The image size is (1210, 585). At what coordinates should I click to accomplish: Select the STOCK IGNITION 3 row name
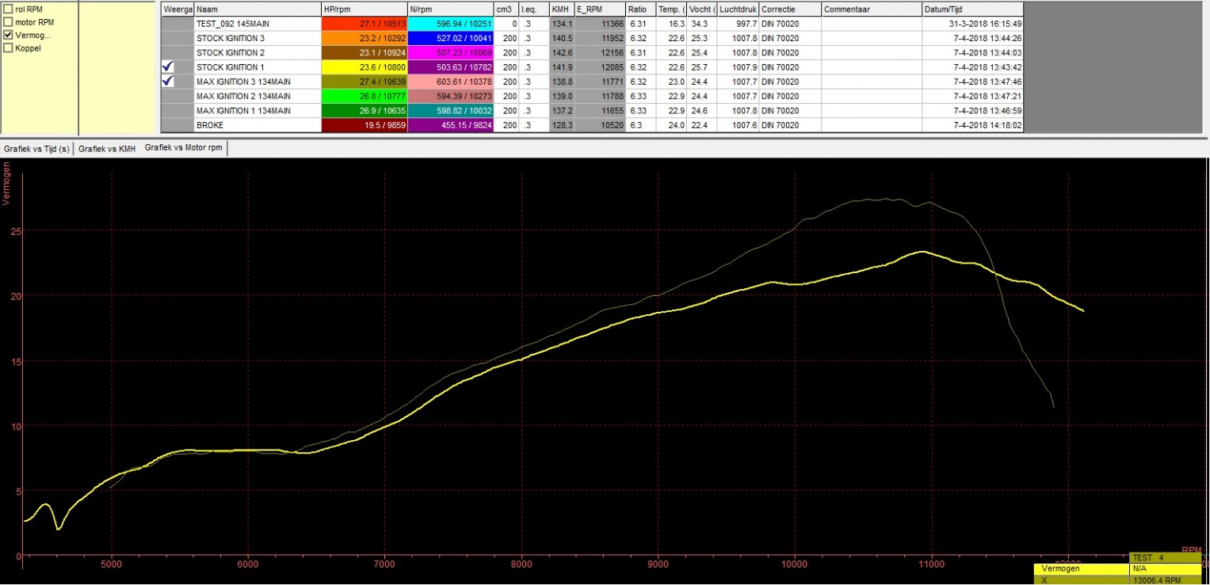[258, 38]
